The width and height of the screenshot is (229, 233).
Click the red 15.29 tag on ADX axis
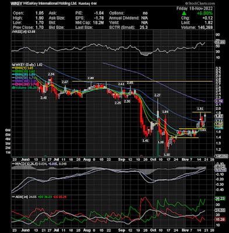point(220,220)
